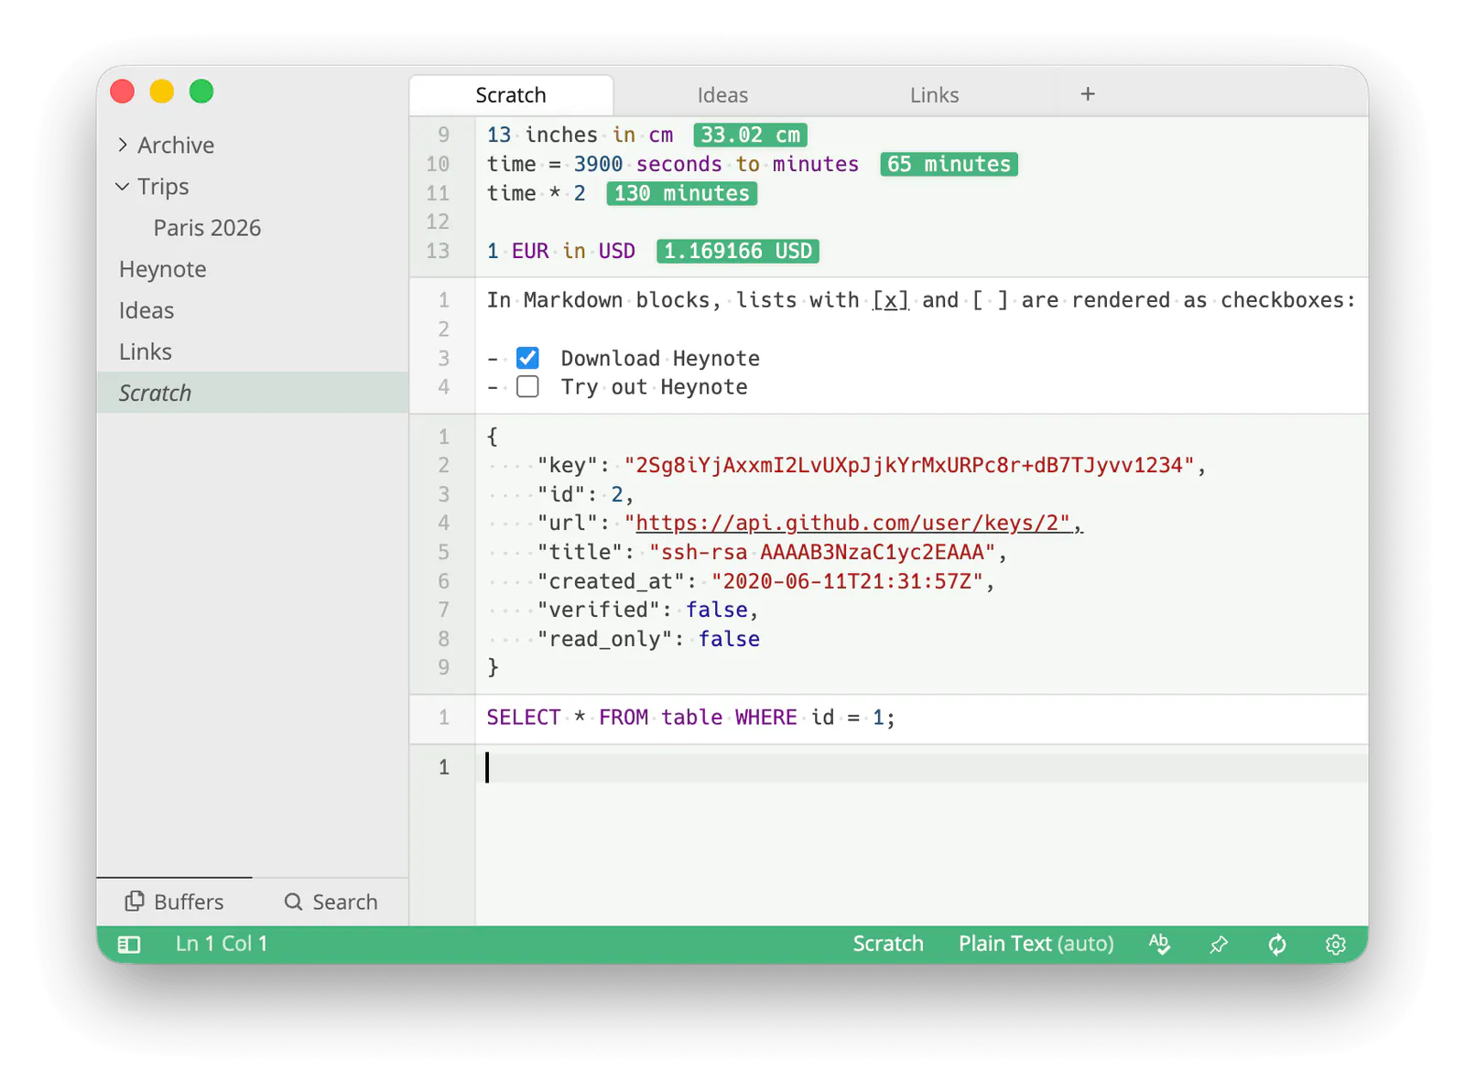Click the Ln 1 Col 1 cursor position indicator
1465x1091 pixels.
[x=222, y=944]
